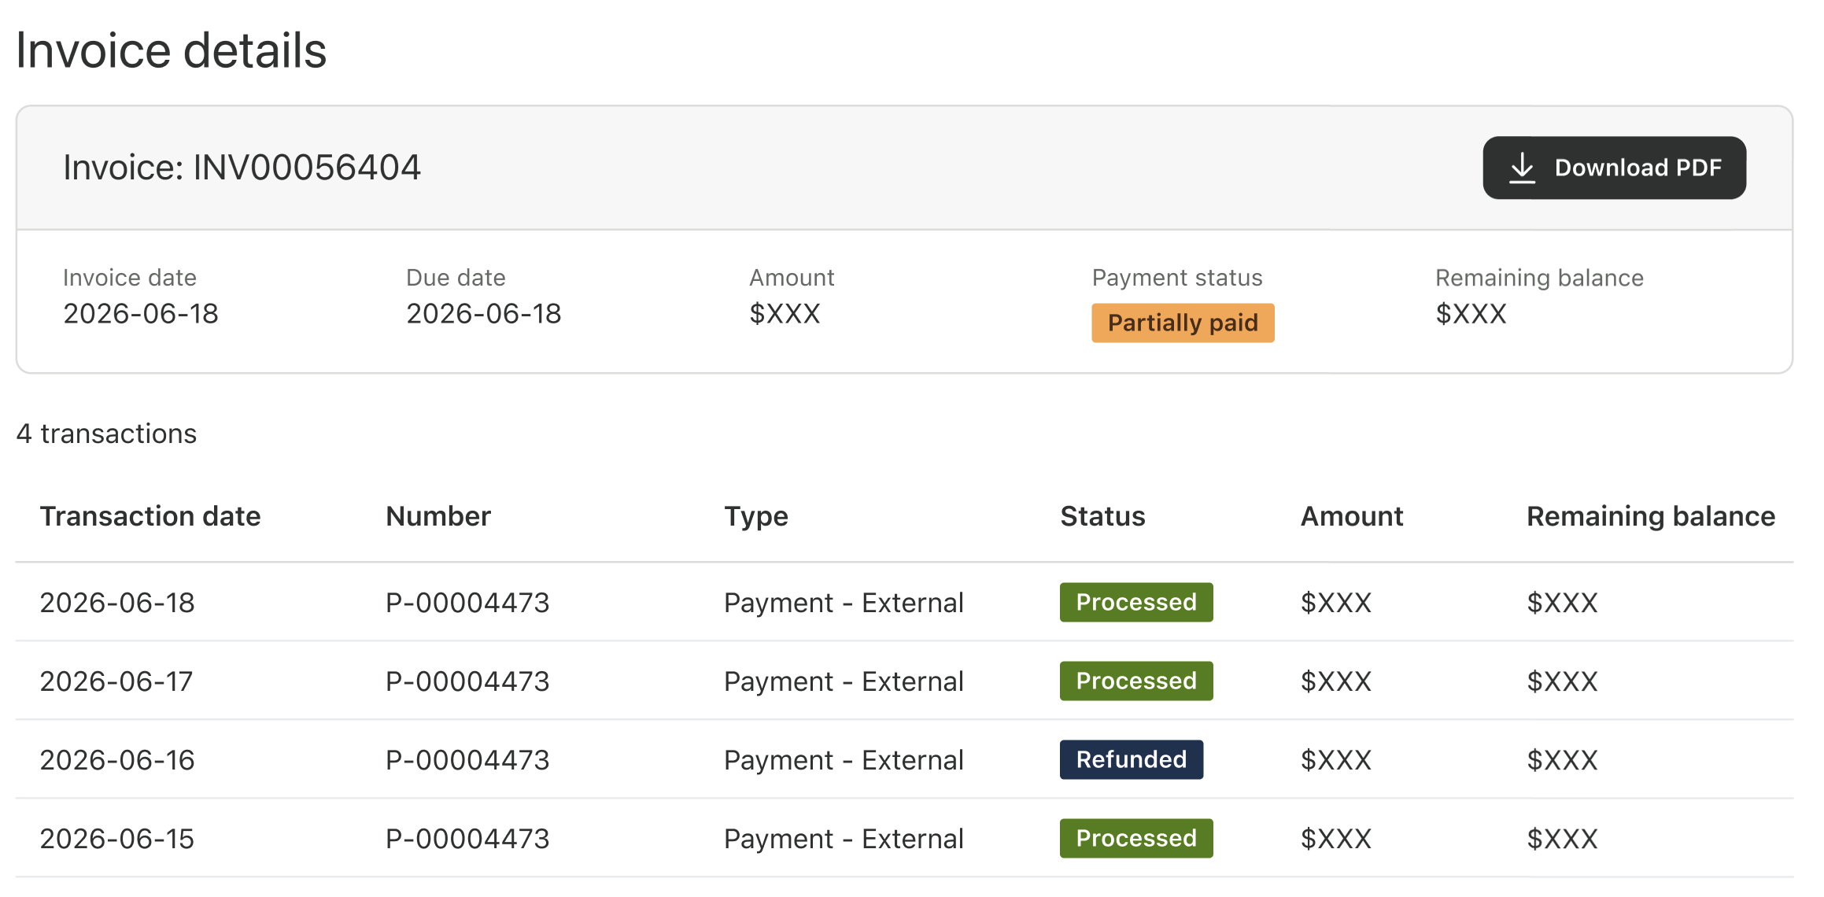Image resolution: width=1824 pixels, height=897 pixels.
Task: Click the 4 transactions label
Action: click(106, 434)
